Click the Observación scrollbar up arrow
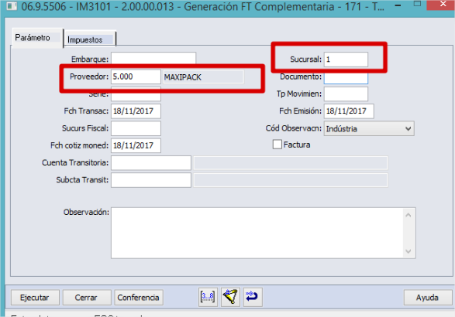 (x=408, y=215)
